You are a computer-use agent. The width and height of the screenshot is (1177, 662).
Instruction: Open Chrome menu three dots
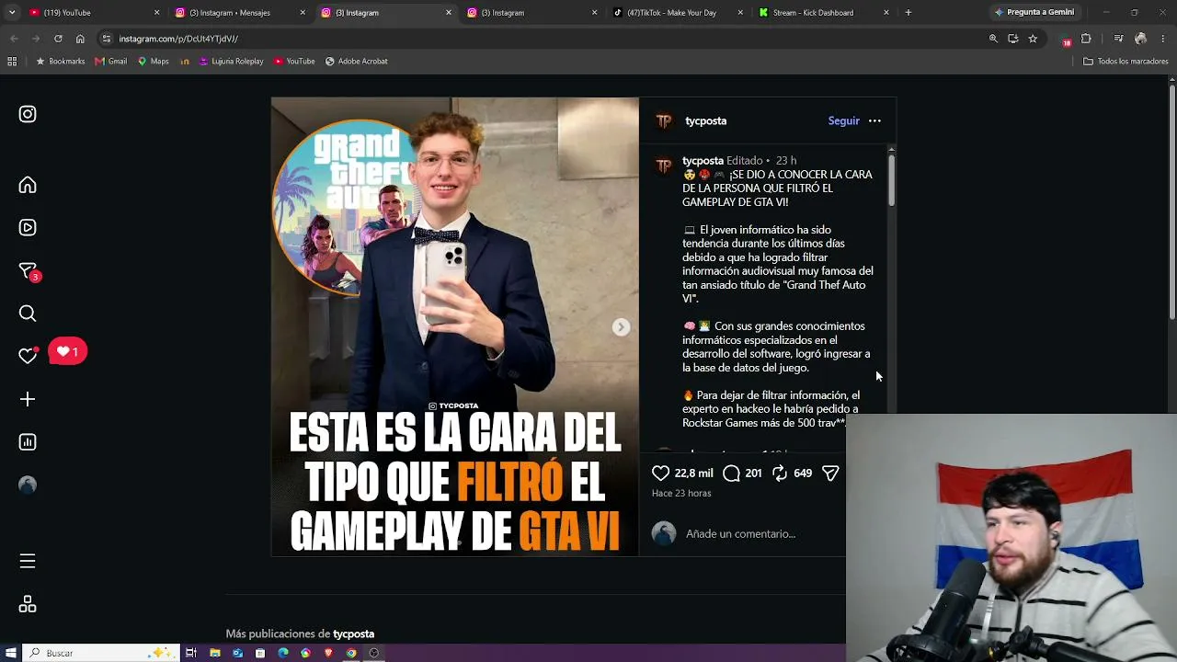1164,39
